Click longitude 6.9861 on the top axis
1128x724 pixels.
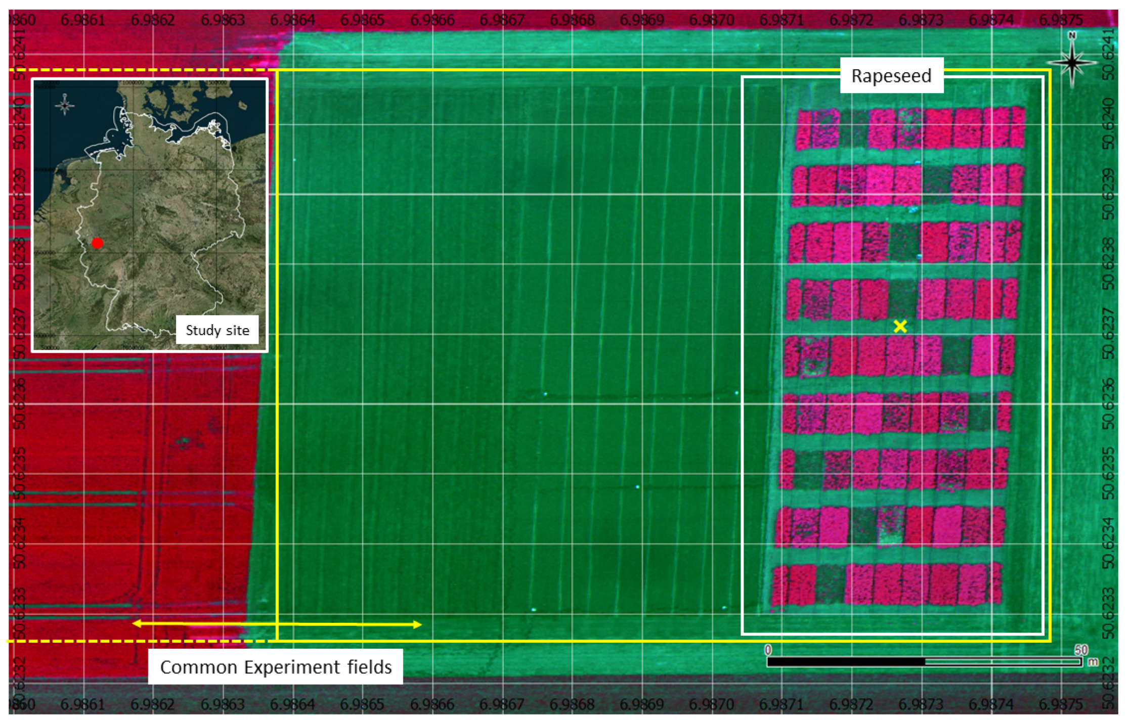82,20
